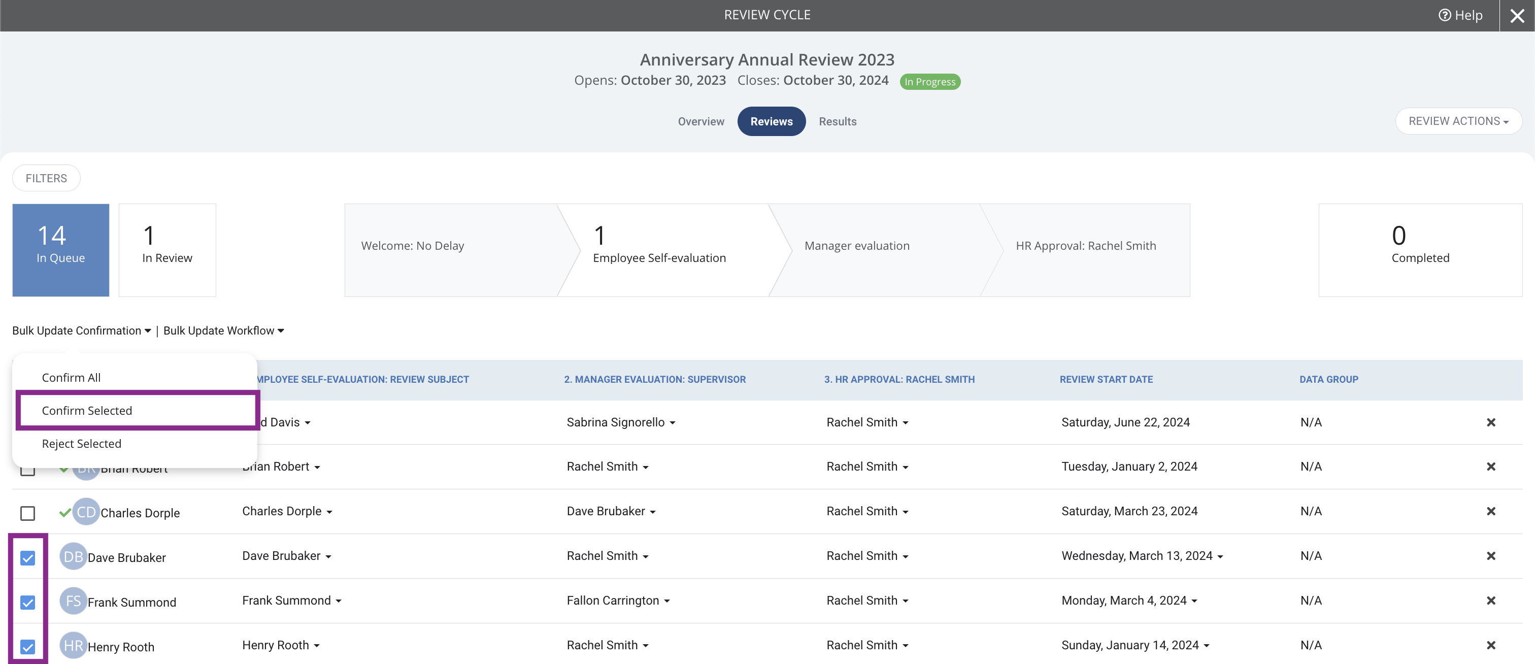
Task: Change Wednesday, March 13, 2024 start date
Action: point(1142,556)
